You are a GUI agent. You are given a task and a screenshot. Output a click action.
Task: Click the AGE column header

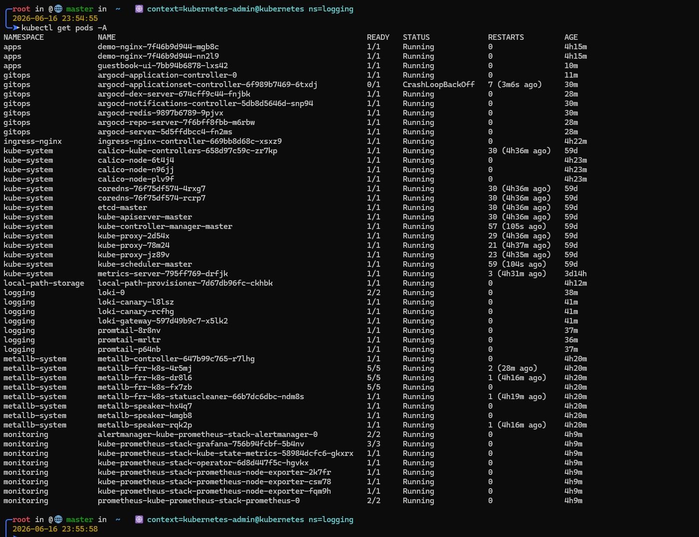click(x=571, y=37)
